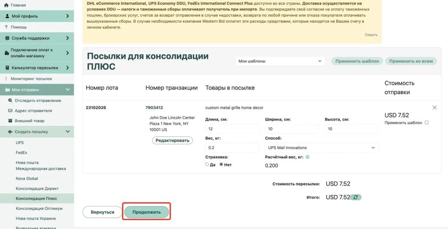Focus the Вес, кг input field

232,148
